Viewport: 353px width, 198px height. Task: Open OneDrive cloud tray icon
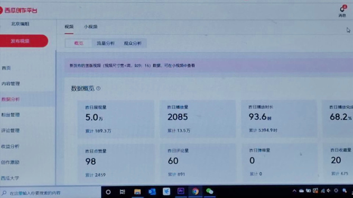301,191
